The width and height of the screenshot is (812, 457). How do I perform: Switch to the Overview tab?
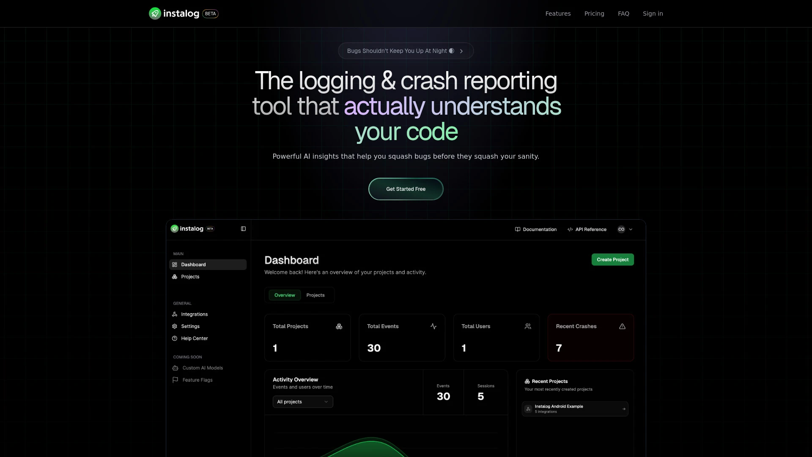pos(284,295)
